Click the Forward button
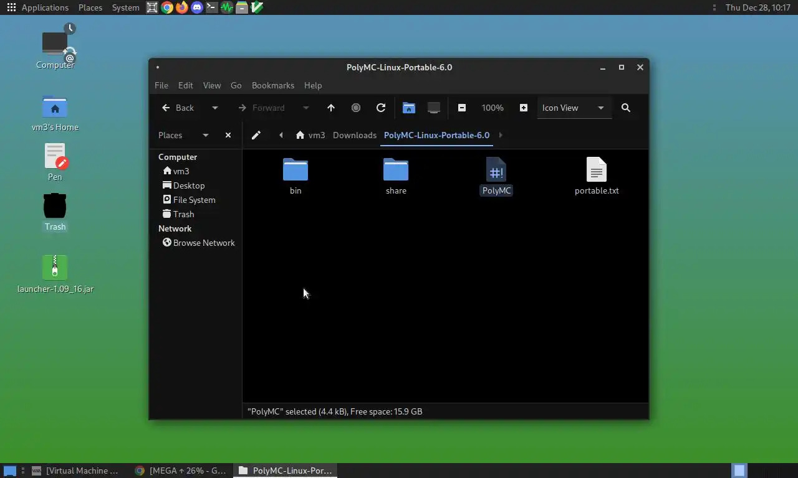 (x=262, y=108)
